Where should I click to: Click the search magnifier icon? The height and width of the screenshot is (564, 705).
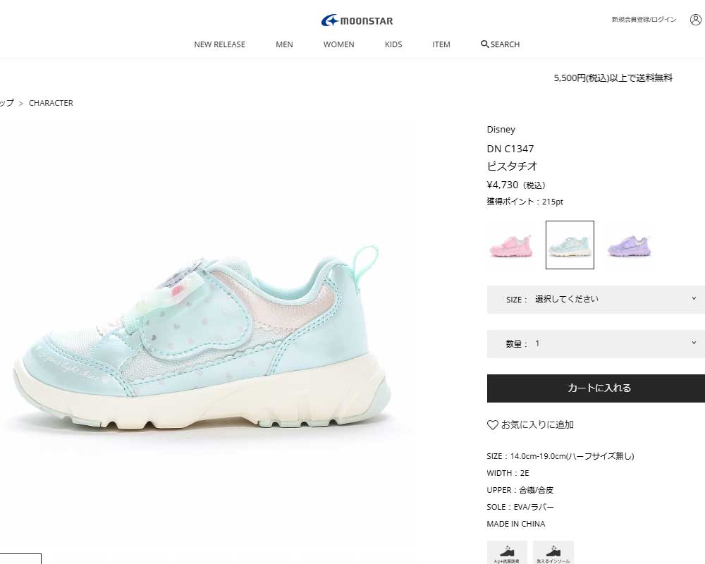pos(484,44)
